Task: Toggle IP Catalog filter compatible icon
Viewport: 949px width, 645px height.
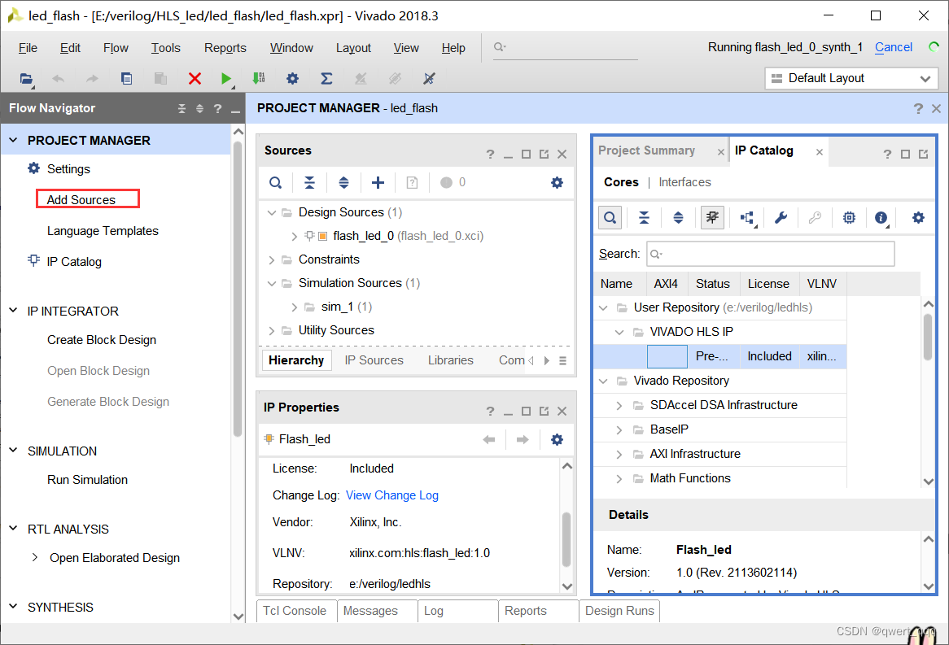Action: click(x=712, y=218)
